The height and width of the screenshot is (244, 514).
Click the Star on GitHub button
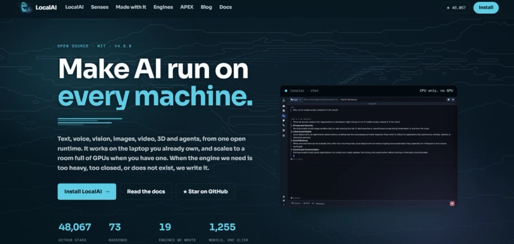coord(205,191)
